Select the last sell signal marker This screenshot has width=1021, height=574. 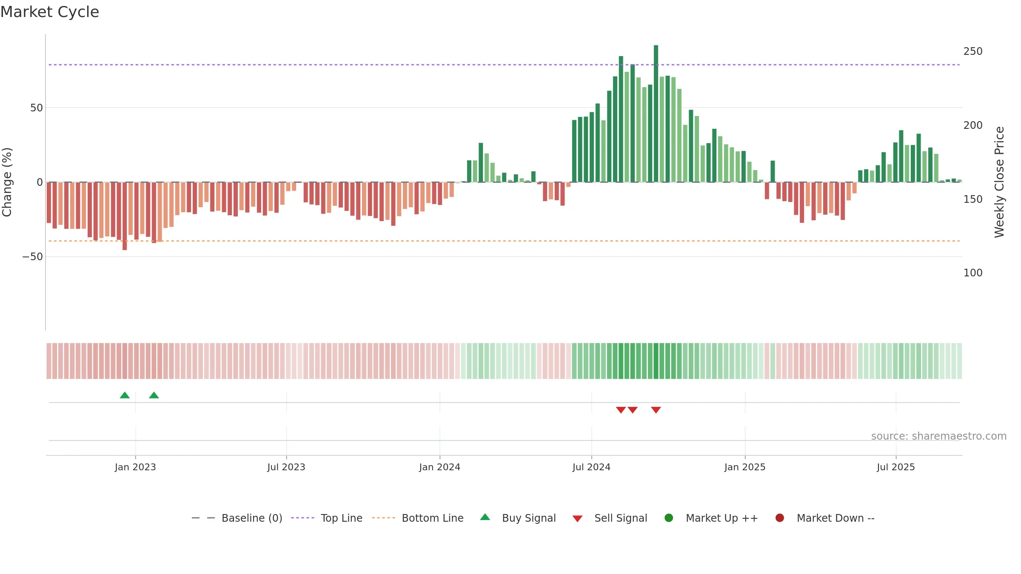(656, 410)
